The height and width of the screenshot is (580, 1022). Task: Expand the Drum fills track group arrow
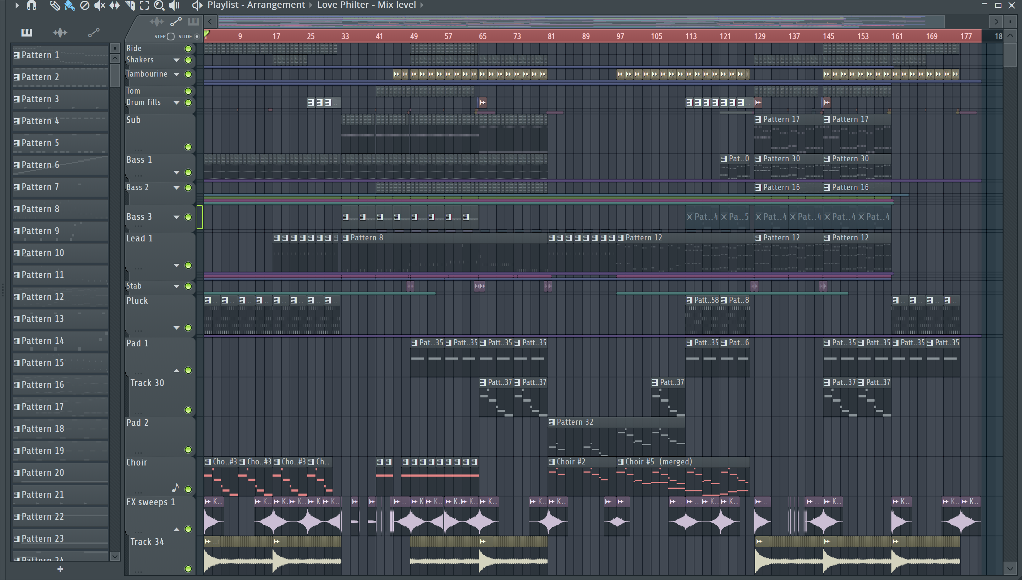click(x=176, y=103)
